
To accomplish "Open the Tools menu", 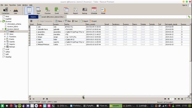I will [x=19, y=5].
